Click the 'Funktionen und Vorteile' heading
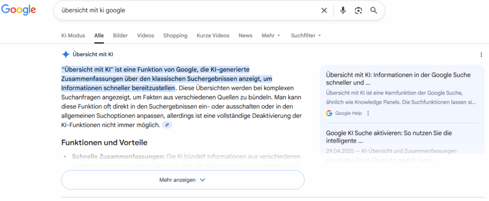Viewport: 489px width, 201px height. (x=104, y=143)
